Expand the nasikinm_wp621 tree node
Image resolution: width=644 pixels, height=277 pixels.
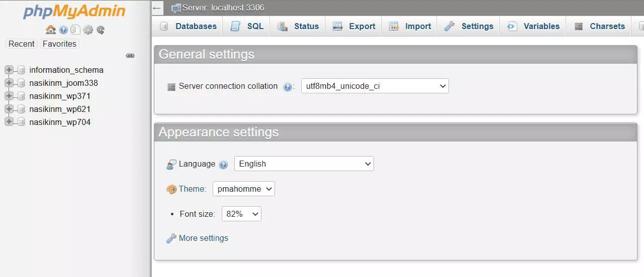coord(9,109)
